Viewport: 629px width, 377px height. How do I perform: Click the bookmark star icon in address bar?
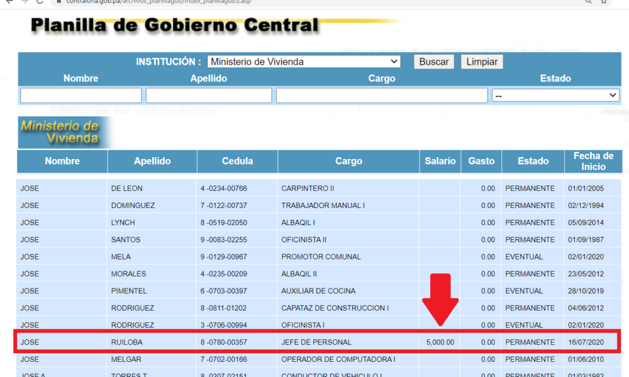click(x=604, y=2)
